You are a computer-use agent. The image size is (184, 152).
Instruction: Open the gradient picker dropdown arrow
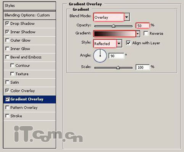[138, 34]
